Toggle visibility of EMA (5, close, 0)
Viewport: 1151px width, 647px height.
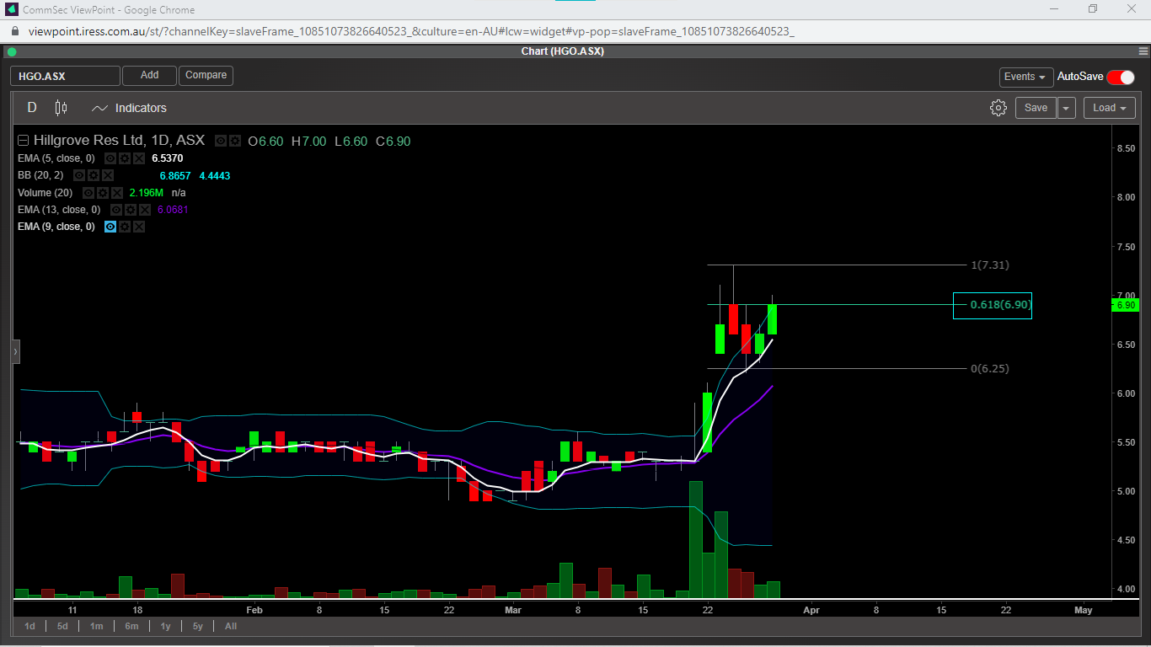pos(110,158)
